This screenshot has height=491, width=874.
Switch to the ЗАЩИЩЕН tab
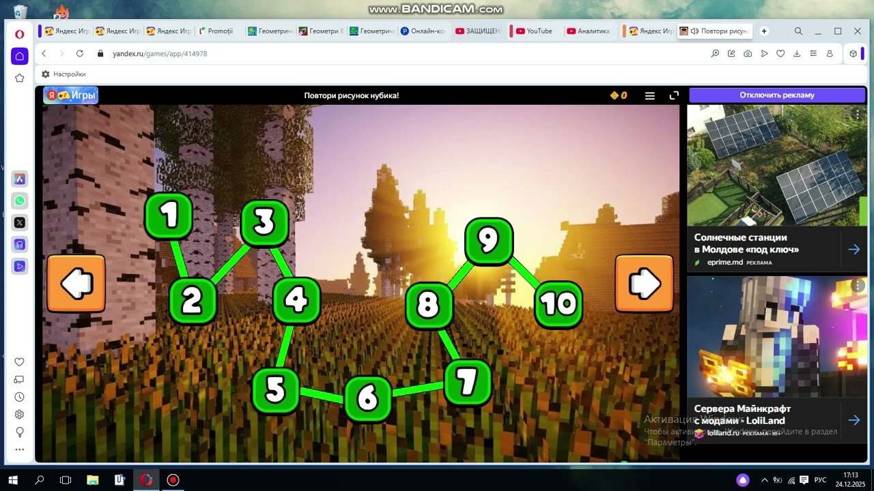pos(477,31)
